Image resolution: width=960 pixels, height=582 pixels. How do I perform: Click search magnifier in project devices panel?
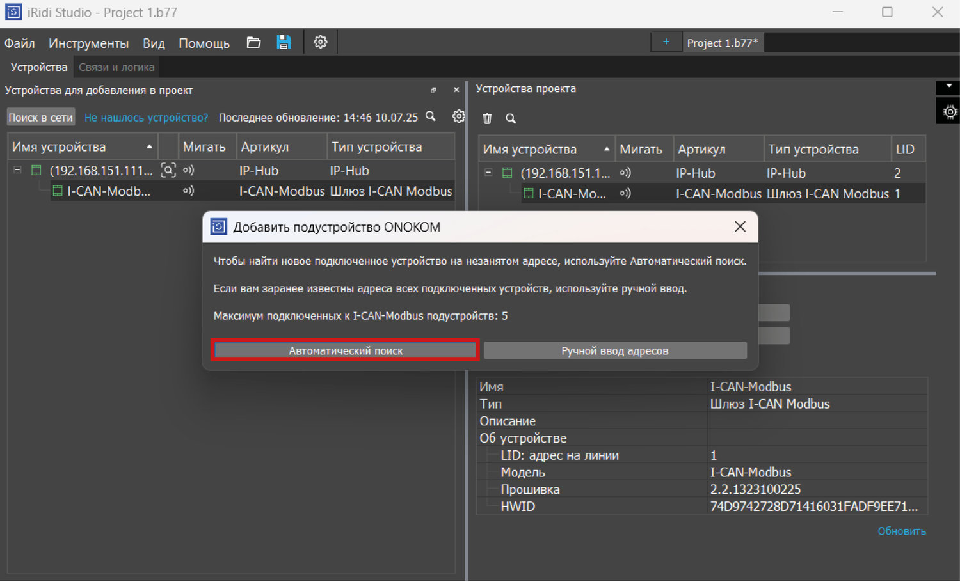511,118
